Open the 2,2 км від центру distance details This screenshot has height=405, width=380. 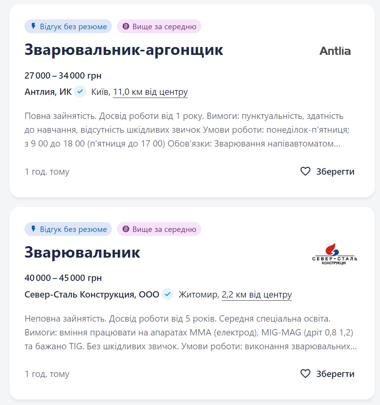256,294
